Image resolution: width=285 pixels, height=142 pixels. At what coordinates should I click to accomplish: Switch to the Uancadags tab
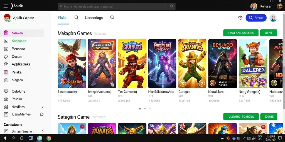point(94,18)
